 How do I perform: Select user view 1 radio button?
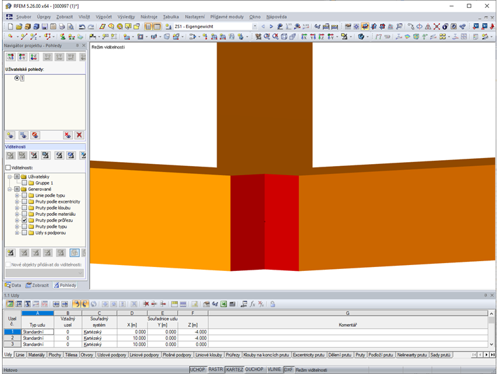(x=17, y=78)
